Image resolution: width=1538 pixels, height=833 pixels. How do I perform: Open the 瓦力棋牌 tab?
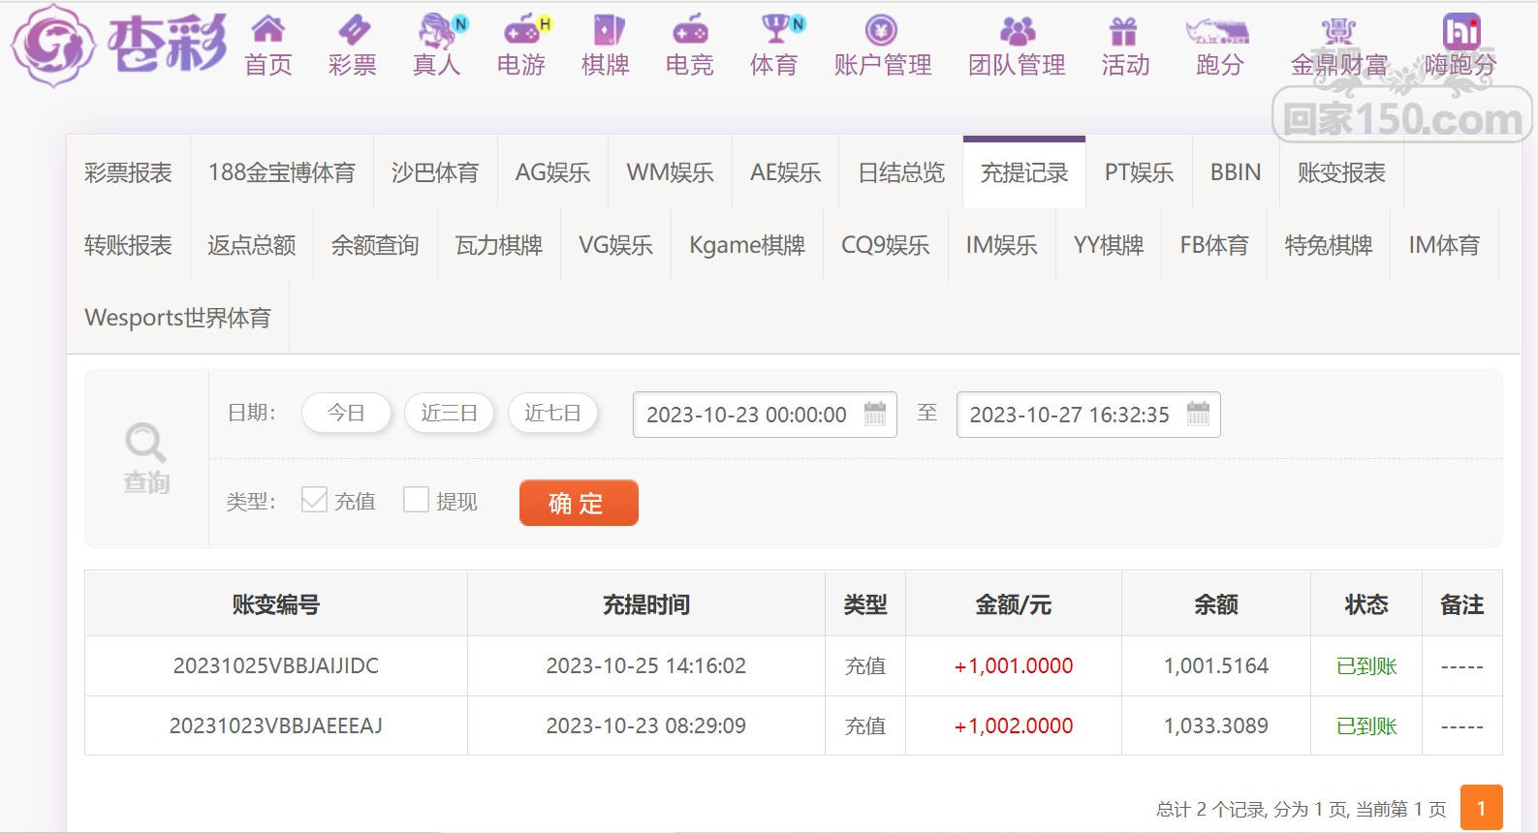click(499, 245)
